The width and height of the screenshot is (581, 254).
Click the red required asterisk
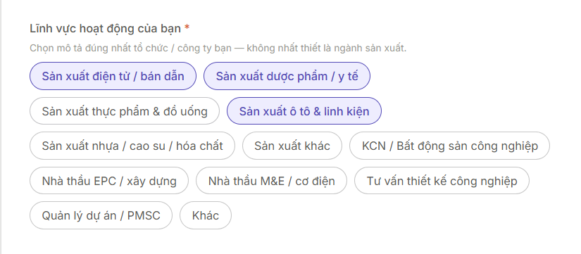tap(187, 27)
